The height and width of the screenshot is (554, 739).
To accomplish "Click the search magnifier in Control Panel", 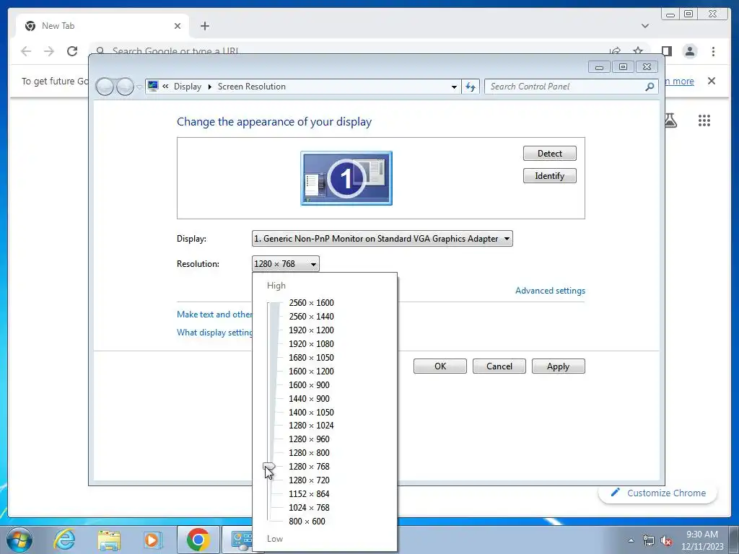I will [650, 87].
